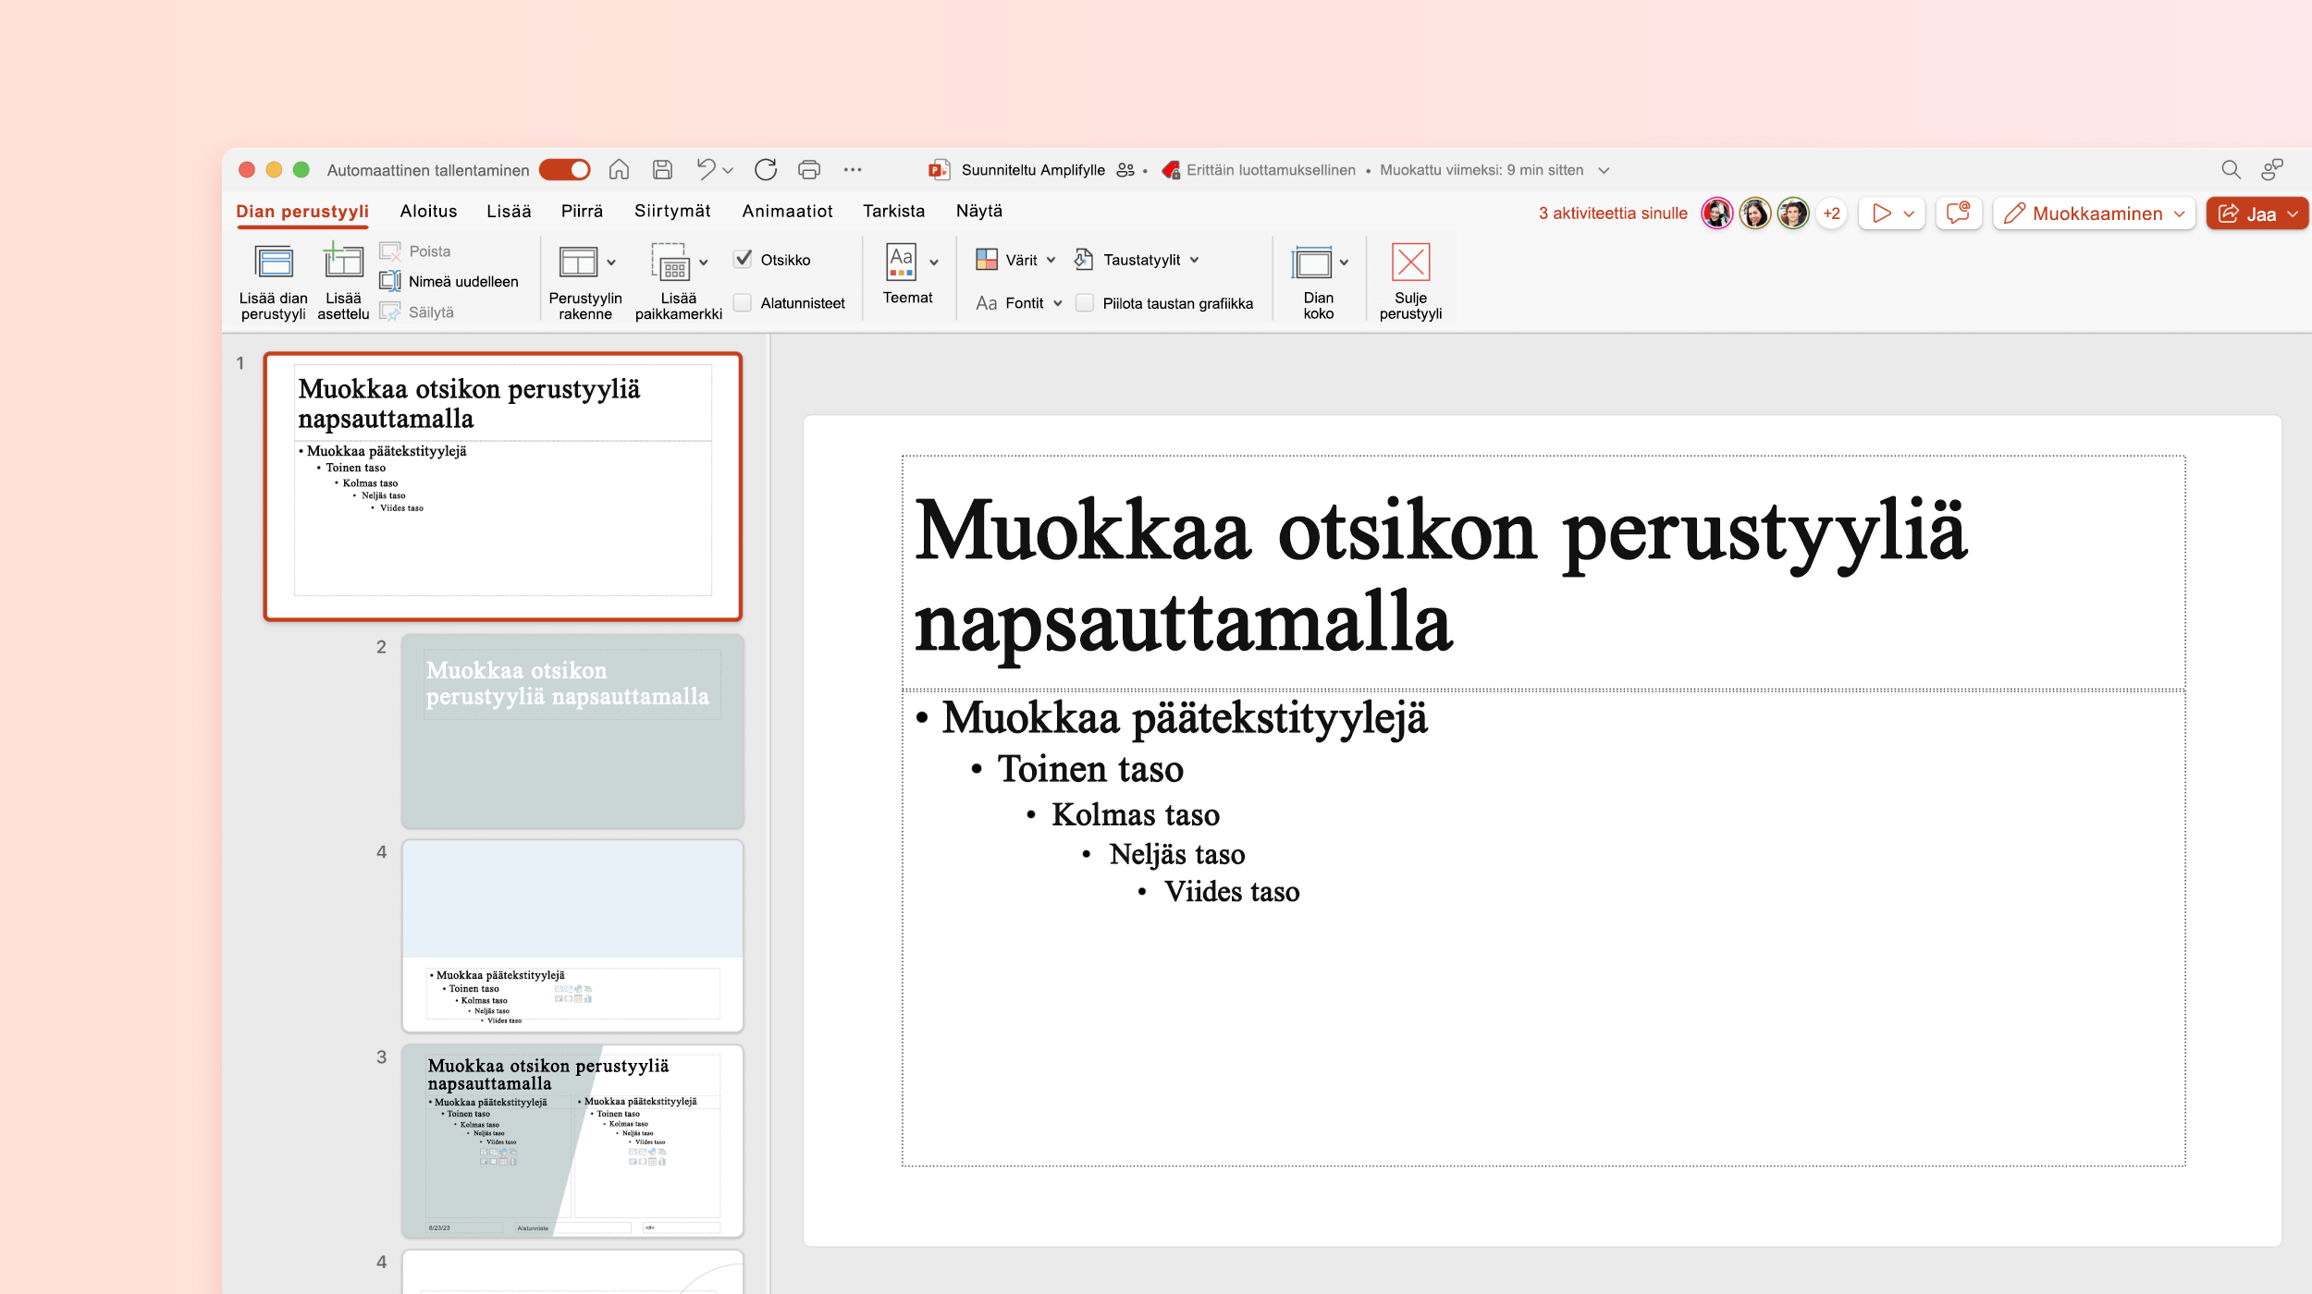2312x1294 pixels.
Task: Switch to the Siirtymät tab
Action: point(672,211)
